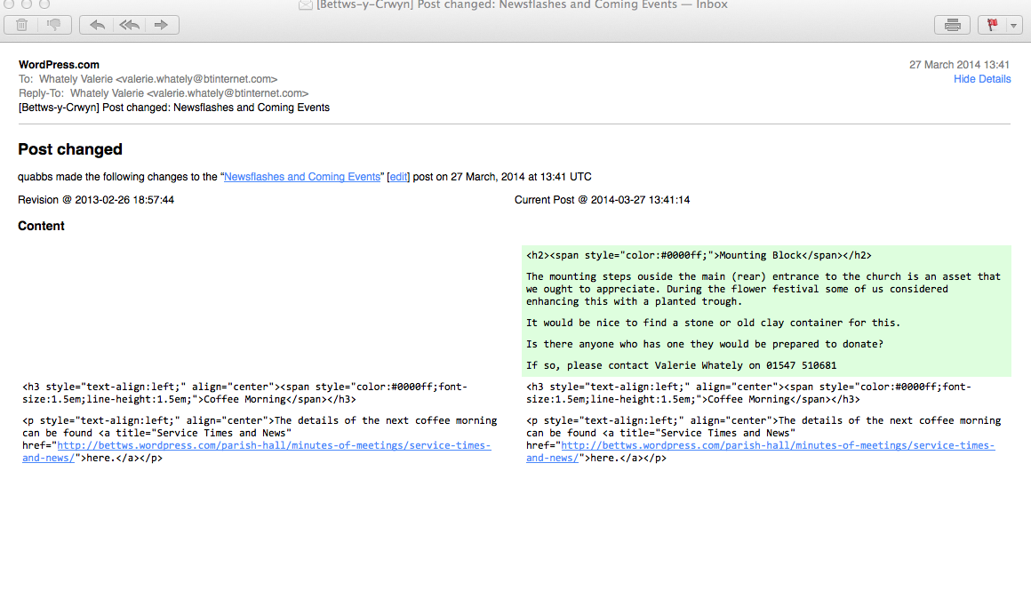
Task: Minimize the message window
Action: click(26, 4)
